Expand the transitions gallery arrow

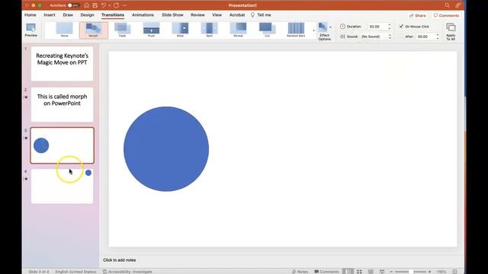point(313,30)
